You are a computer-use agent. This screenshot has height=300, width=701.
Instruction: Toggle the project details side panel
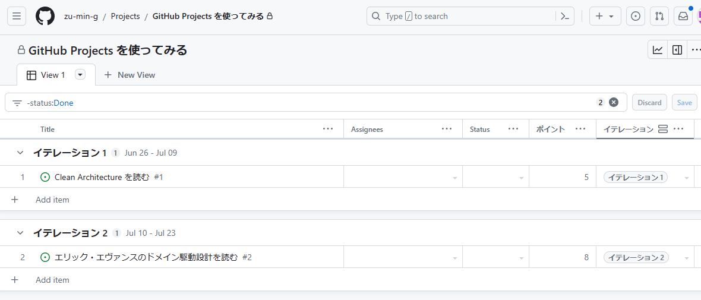(677, 50)
